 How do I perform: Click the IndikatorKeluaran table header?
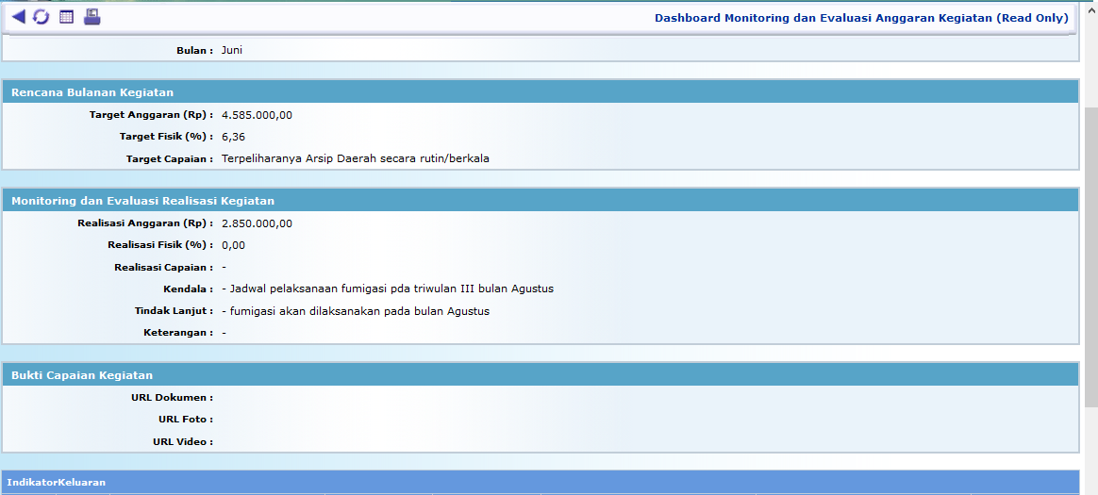pos(57,483)
